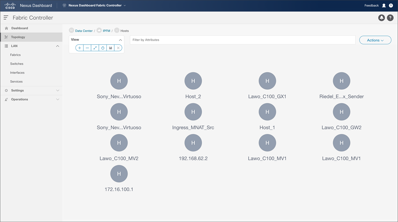Select the Lawo_C100_GW2 host icon
The image size is (398, 222).
(342, 112)
